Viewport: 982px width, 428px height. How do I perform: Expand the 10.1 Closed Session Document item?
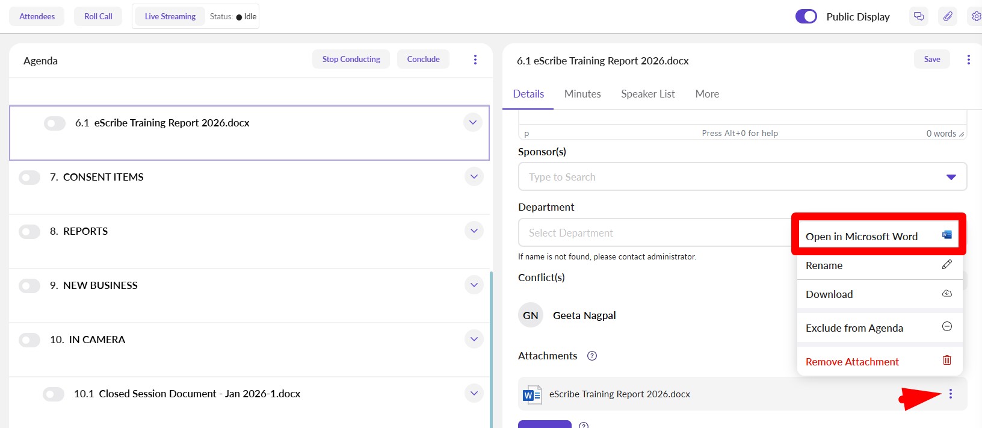tap(474, 393)
